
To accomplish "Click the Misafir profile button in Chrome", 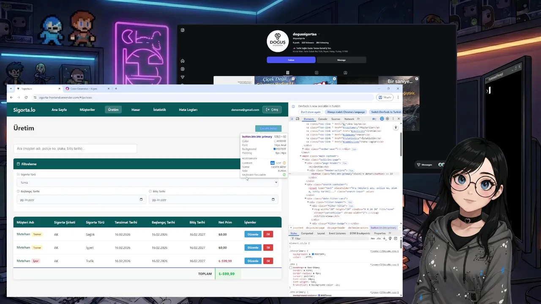I will (x=385, y=97).
